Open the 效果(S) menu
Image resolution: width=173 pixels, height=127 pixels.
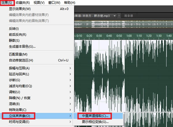click(x=7, y=3)
